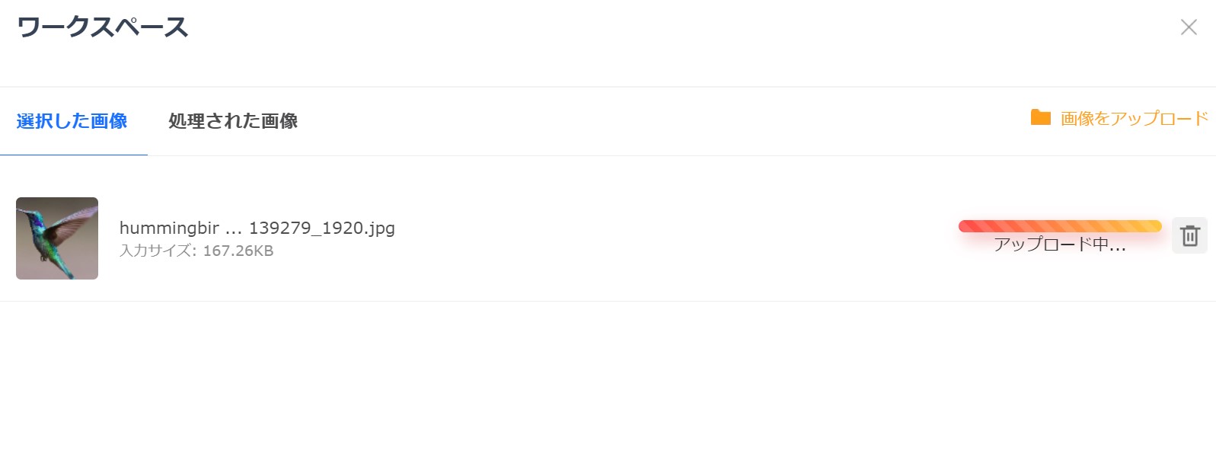The width and height of the screenshot is (1216, 473).
Task: Select the hummingbird picture thumbnail
Action: [x=57, y=238]
